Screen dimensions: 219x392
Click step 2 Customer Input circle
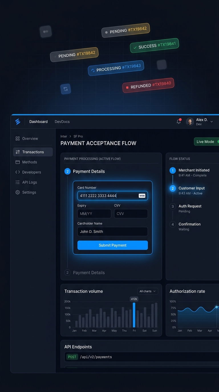(173, 188)
